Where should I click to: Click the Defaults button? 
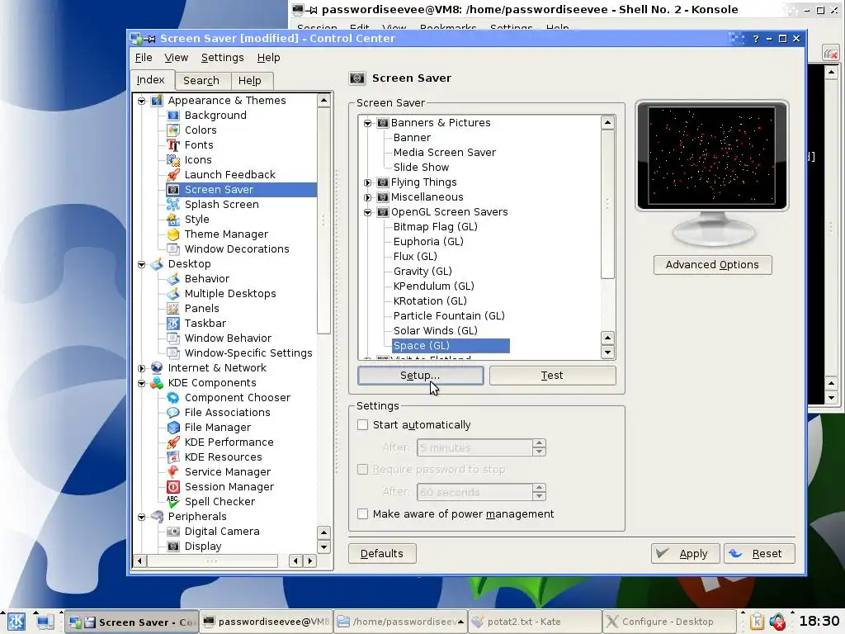coord(382,554)
